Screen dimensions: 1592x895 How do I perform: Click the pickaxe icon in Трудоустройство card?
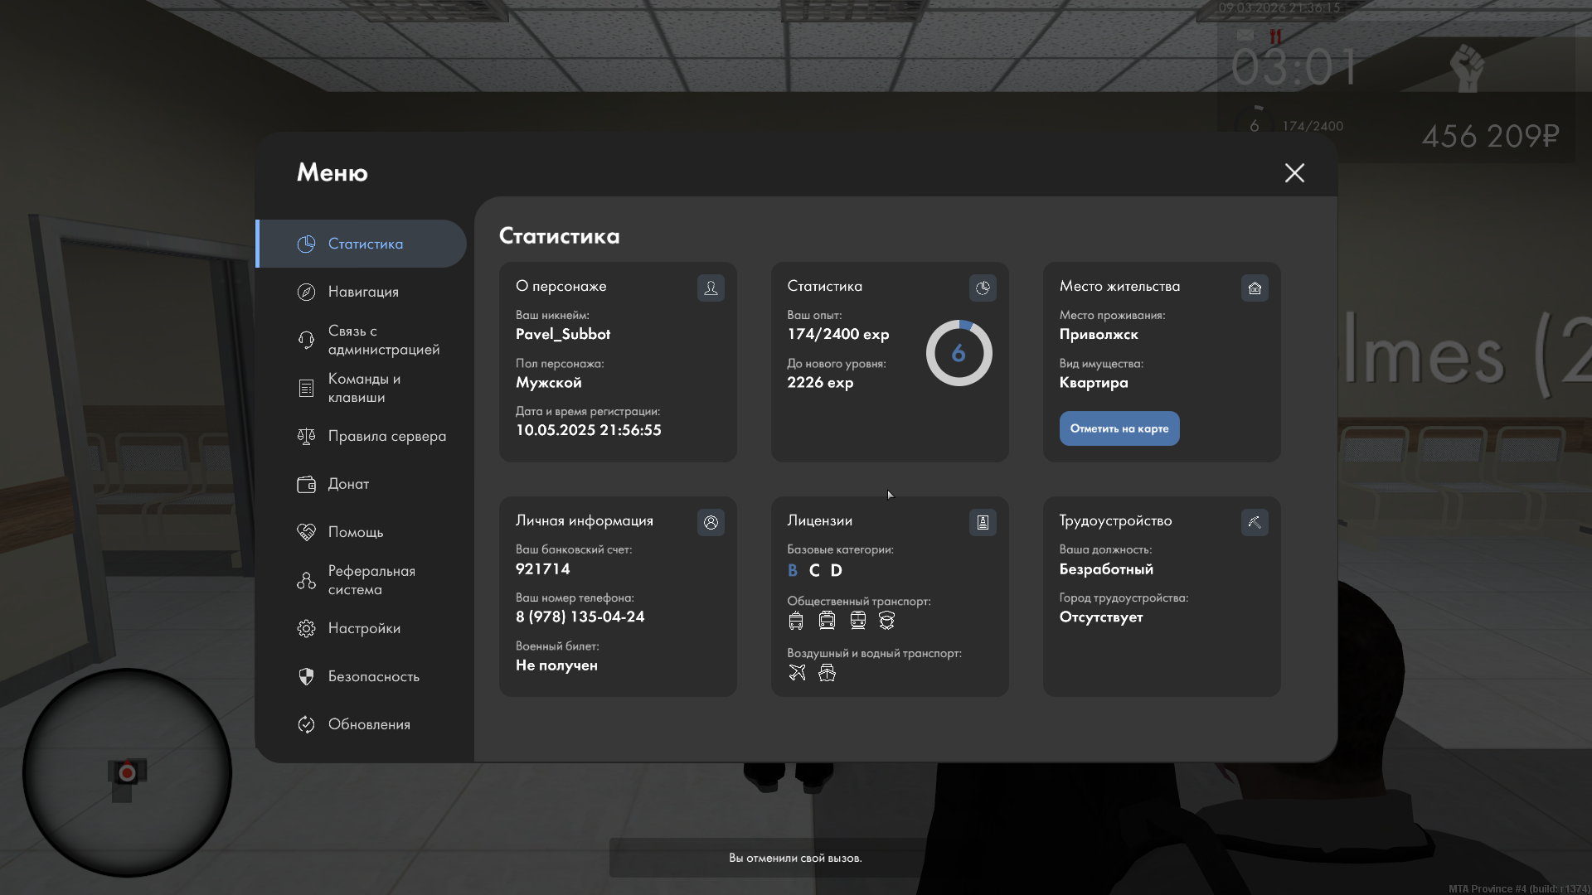(1255, 522)
